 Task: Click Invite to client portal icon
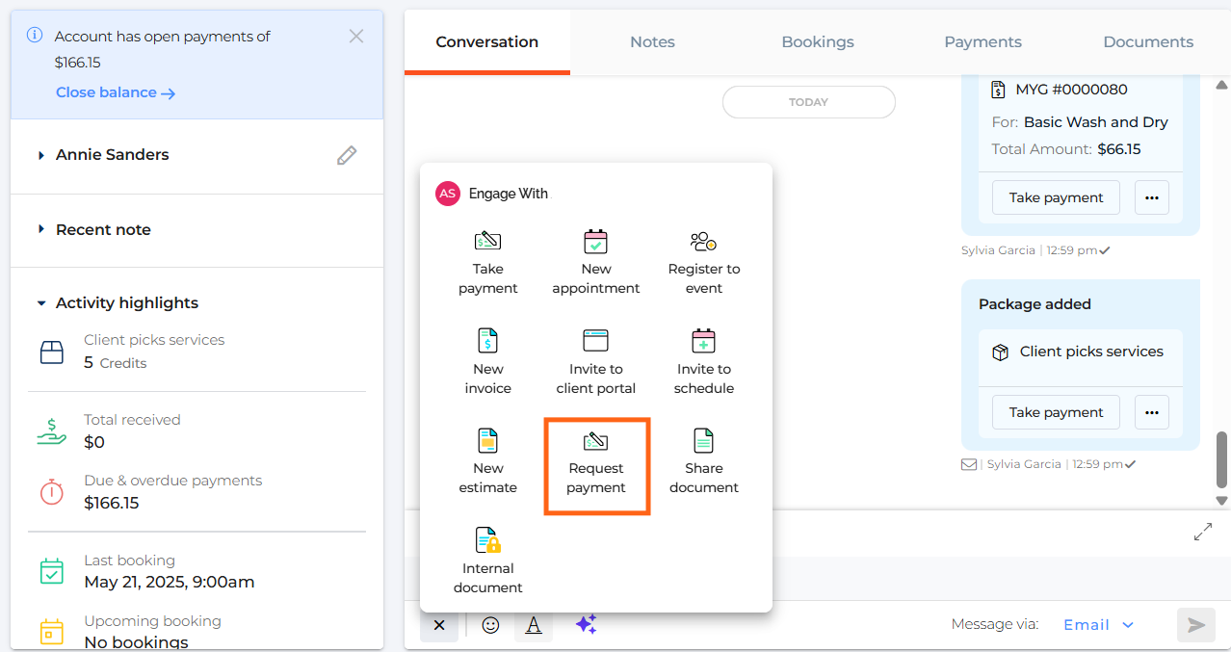595,341
